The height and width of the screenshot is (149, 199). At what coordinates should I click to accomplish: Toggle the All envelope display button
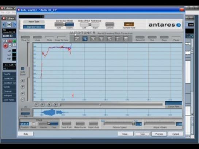pos(26,109)
